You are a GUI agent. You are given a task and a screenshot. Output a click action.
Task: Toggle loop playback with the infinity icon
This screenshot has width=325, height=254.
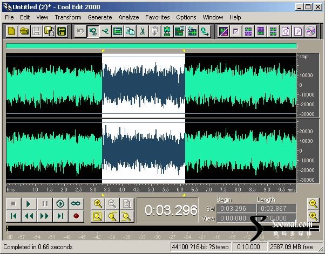76,204
